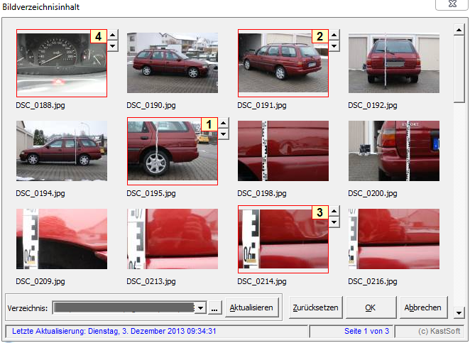
Task: Confirm with the OK button
Action: [370, 307]
